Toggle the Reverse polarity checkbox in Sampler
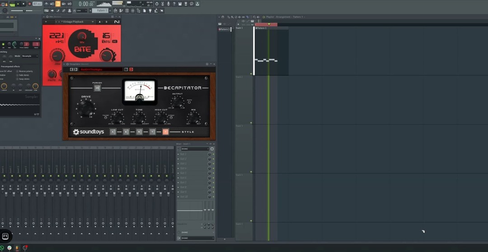Viewport: 488px width, 252px height. point(17,71)
